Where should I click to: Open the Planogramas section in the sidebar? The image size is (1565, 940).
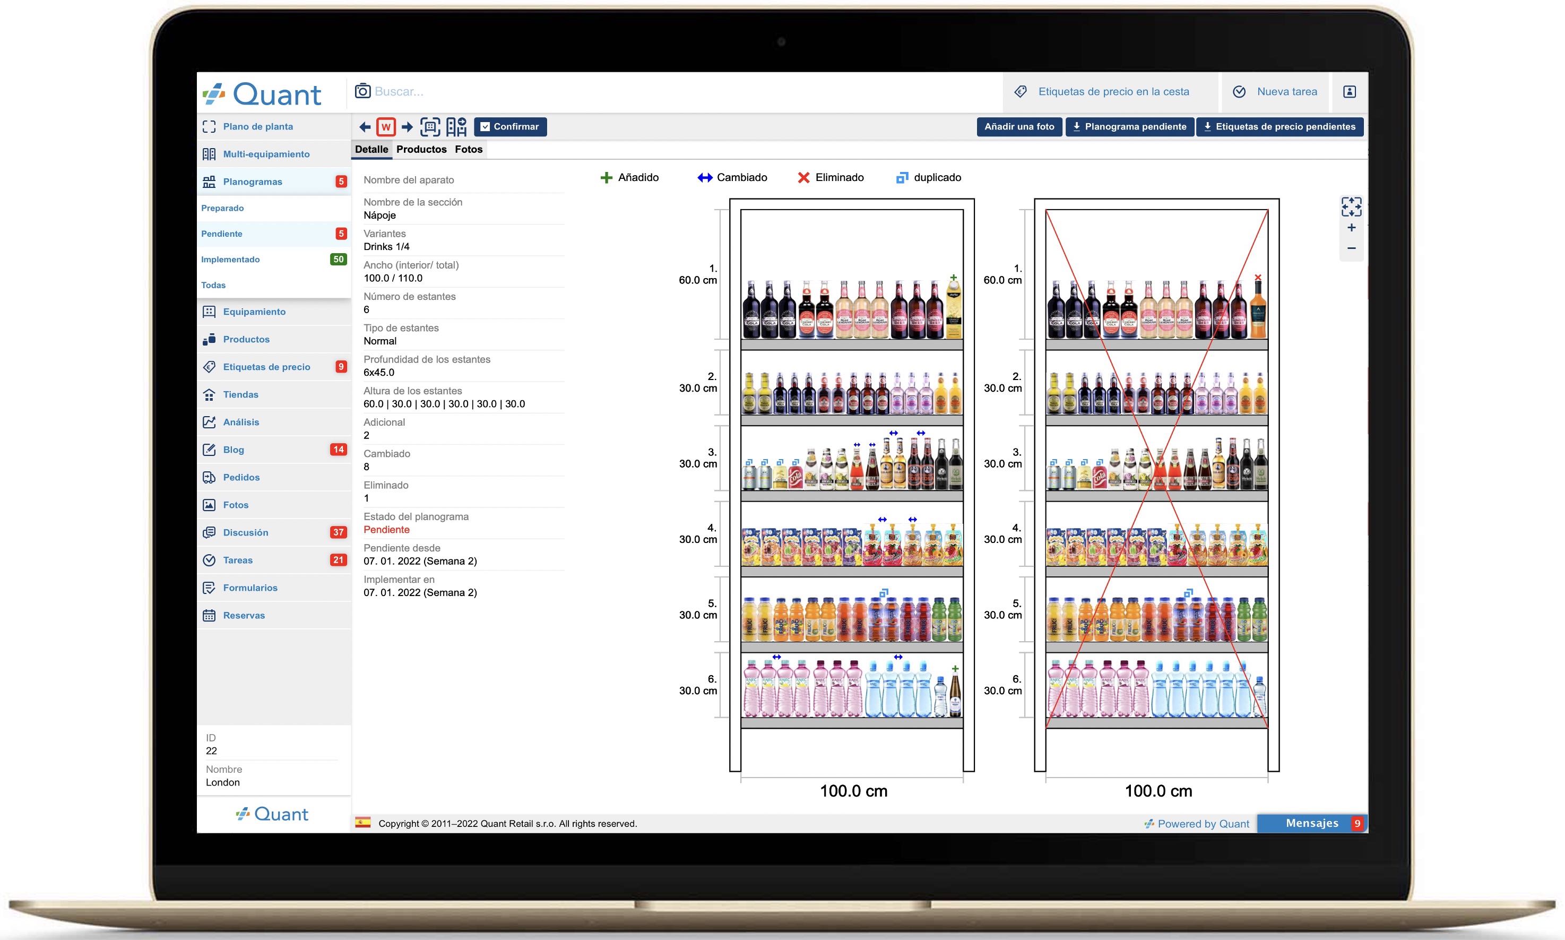click(x=253, y=181)
